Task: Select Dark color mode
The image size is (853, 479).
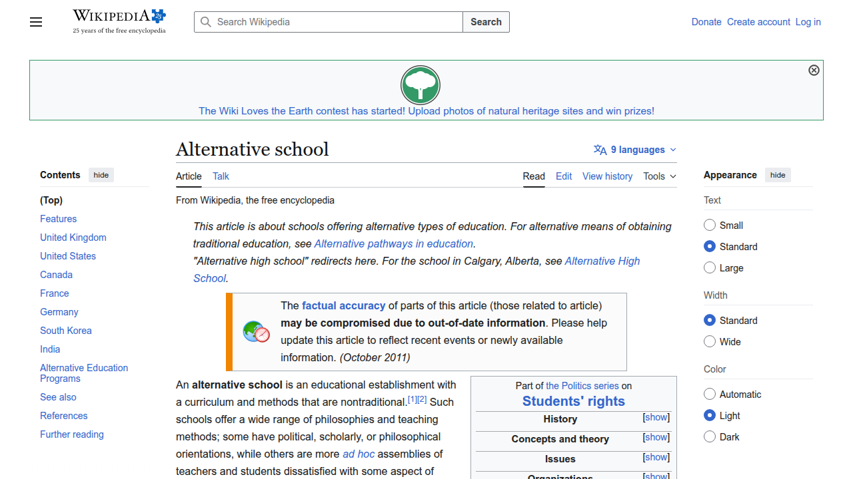Action: click(710, 437)
